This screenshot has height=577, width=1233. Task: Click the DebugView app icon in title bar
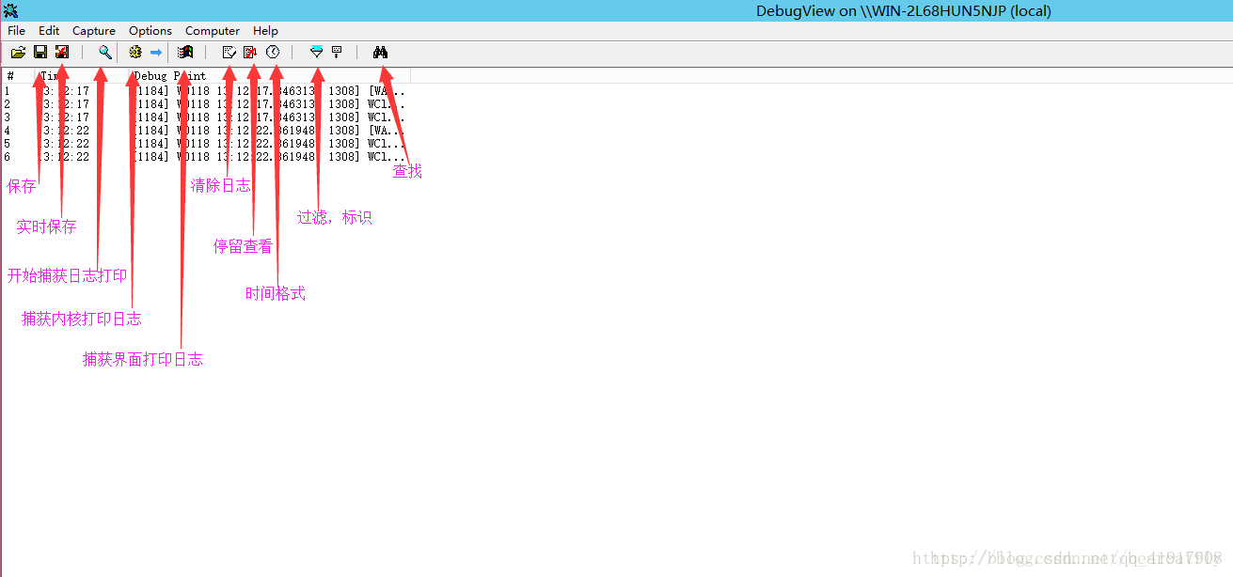[10, 10]
